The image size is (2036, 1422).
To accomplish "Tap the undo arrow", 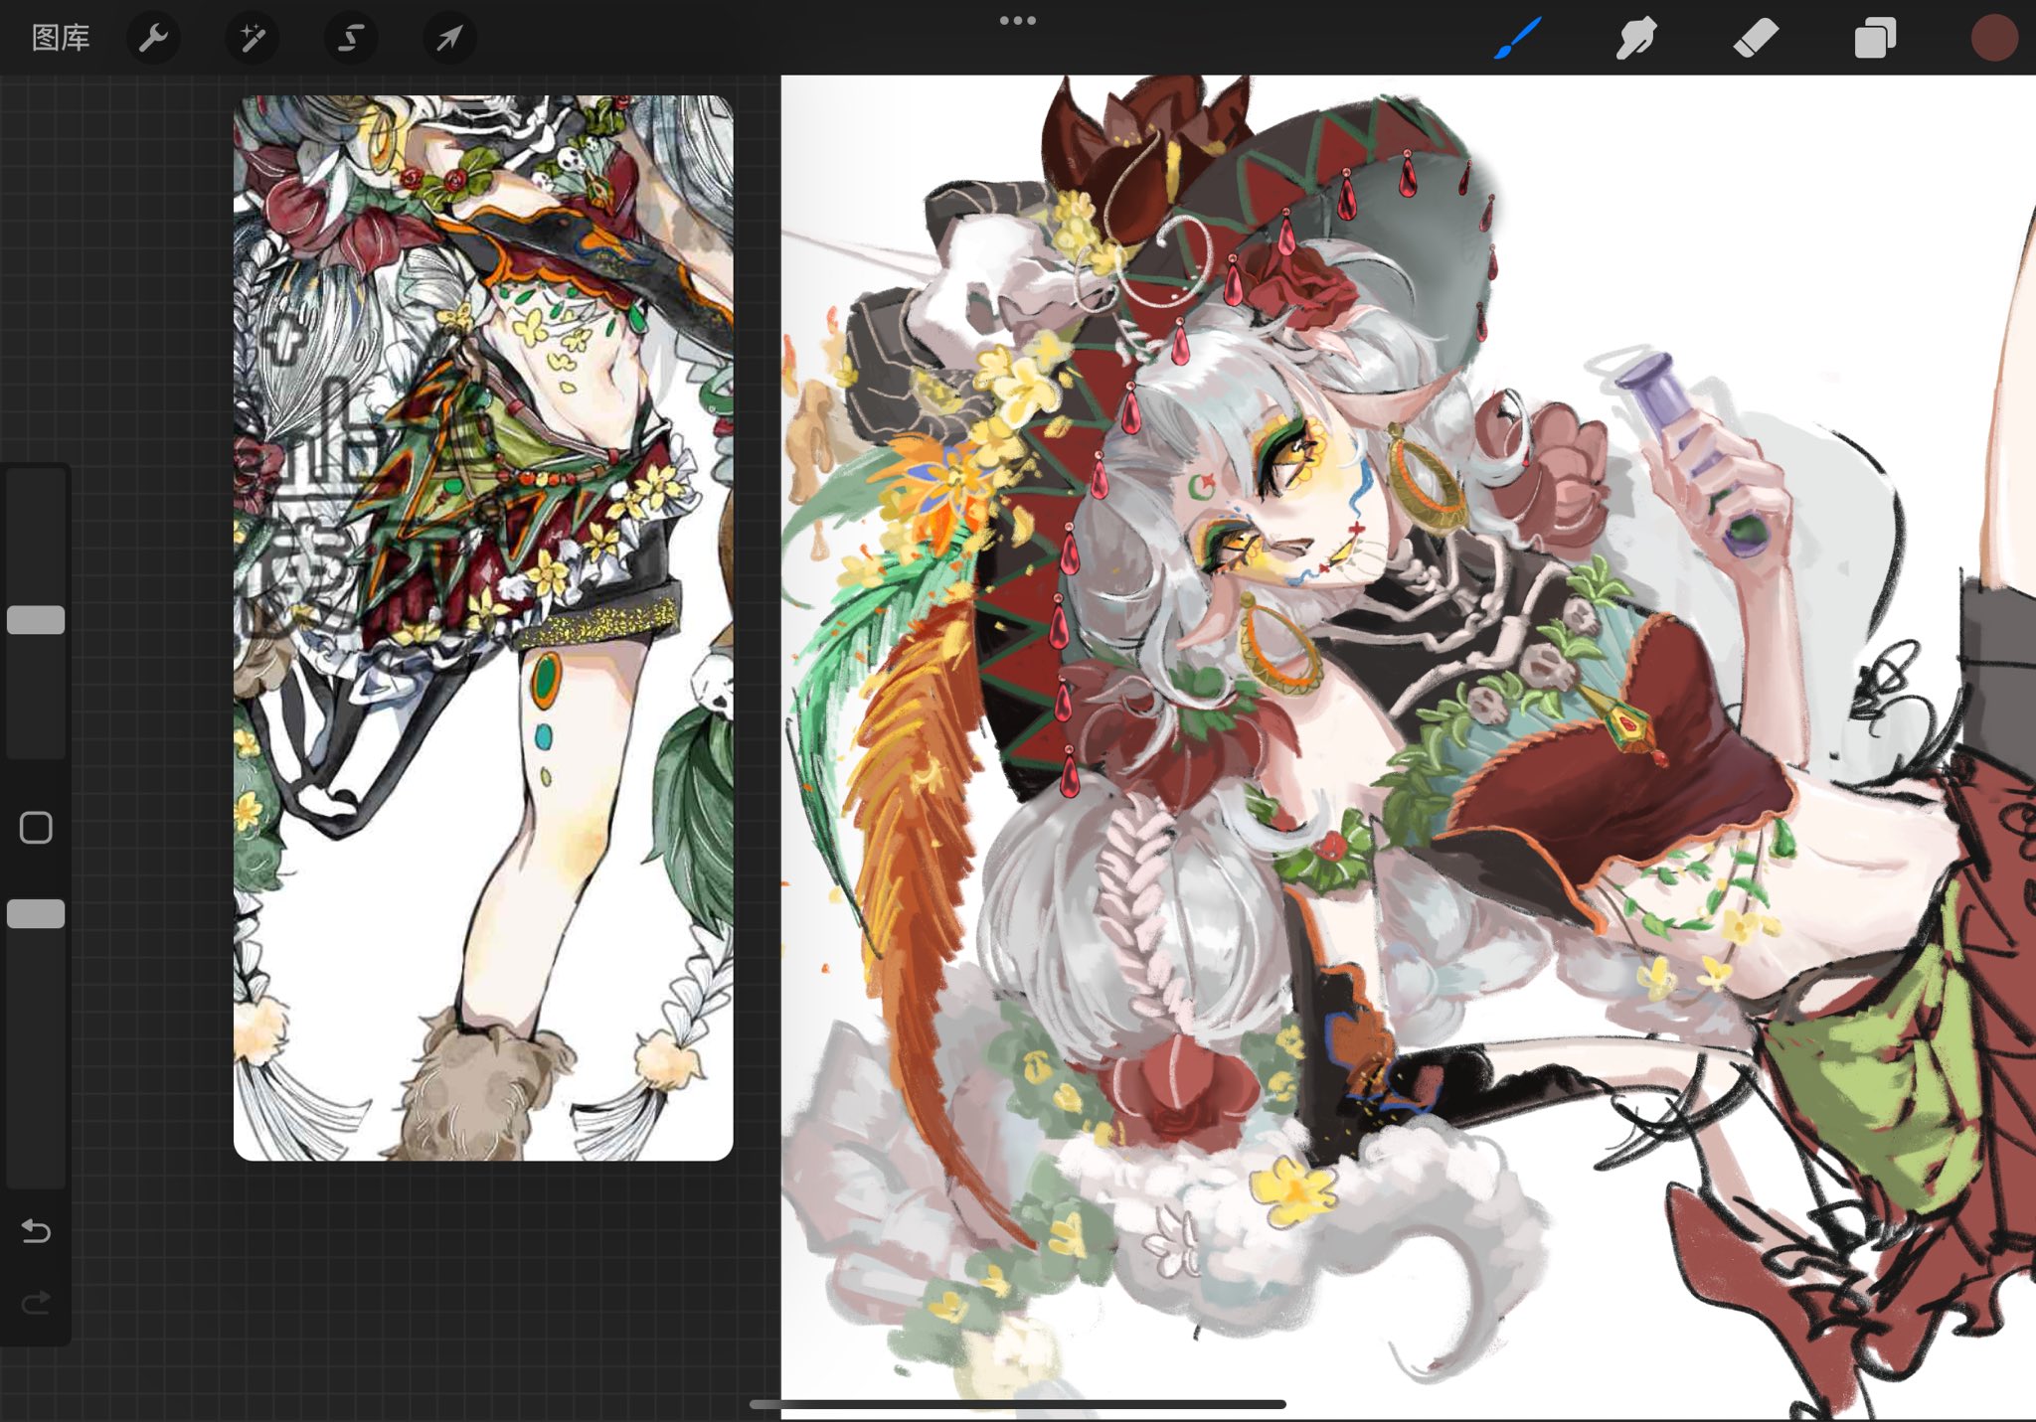I will point(36,1231).
